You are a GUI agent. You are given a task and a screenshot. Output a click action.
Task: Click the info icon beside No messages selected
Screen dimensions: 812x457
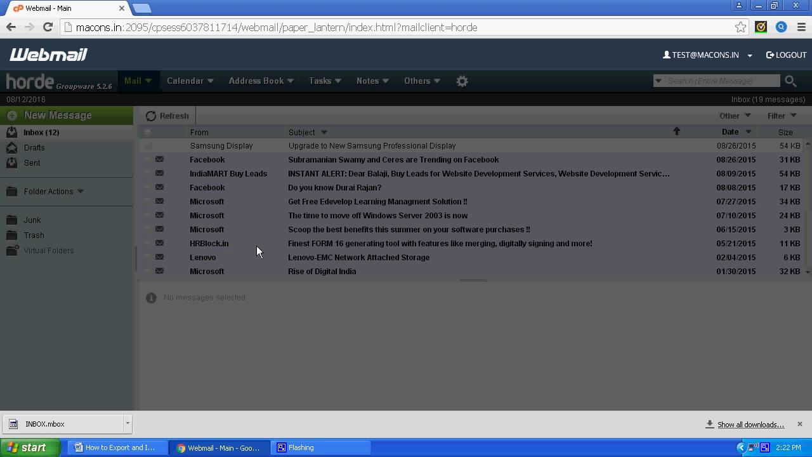151,298
